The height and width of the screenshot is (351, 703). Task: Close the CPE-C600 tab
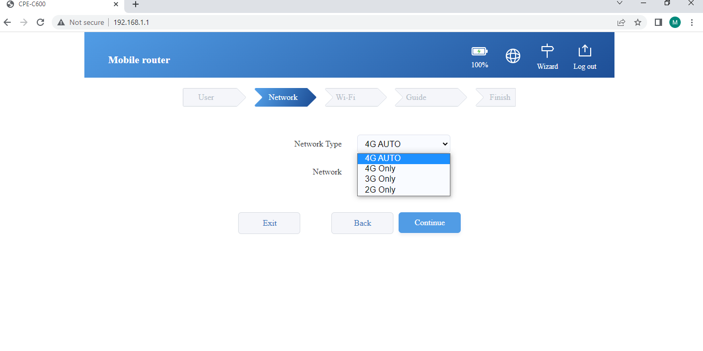click(x=116, y=4)
